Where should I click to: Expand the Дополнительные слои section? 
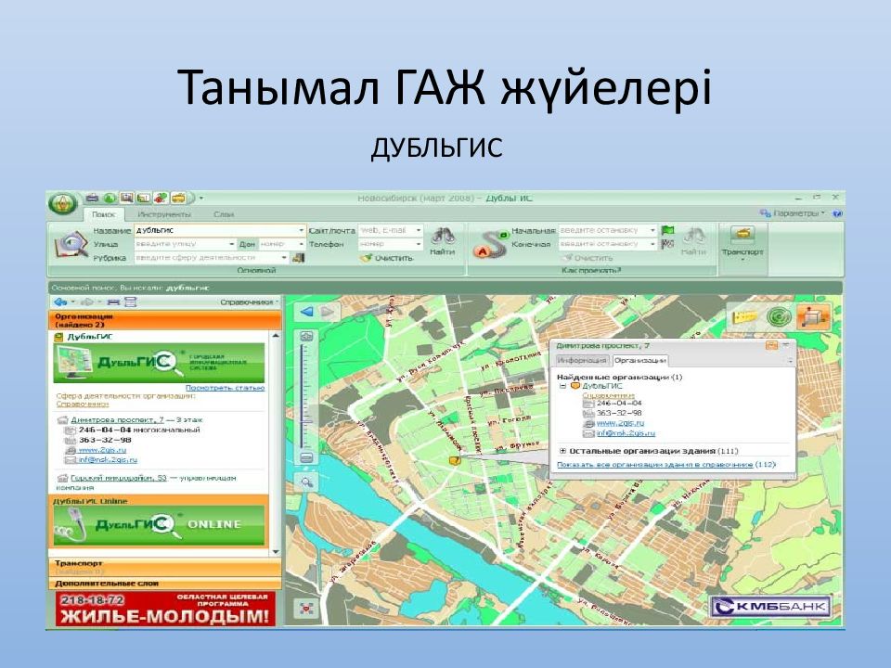coord(165,584)
